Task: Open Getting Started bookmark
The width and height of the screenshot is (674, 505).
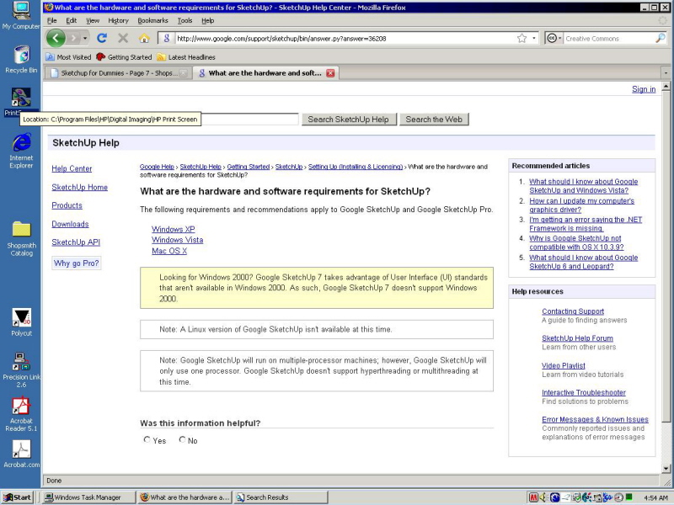Action: click(124, 57)
